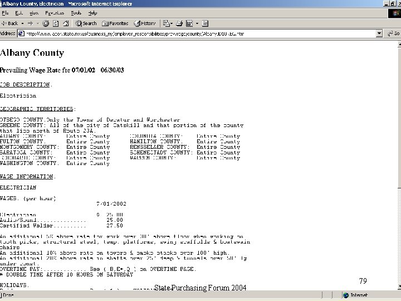This screenshot has height=301, width=401.
Task: Open the History pane from the toolbar
Action: tap(145, 23)
